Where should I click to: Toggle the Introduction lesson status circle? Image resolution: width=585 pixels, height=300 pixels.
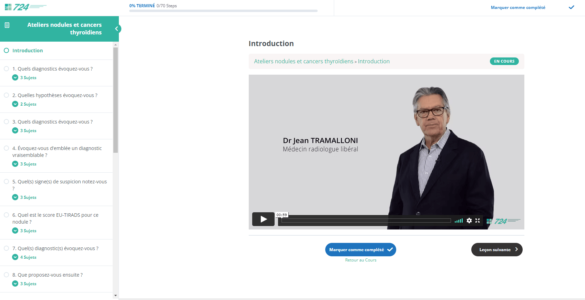[6, 51]
